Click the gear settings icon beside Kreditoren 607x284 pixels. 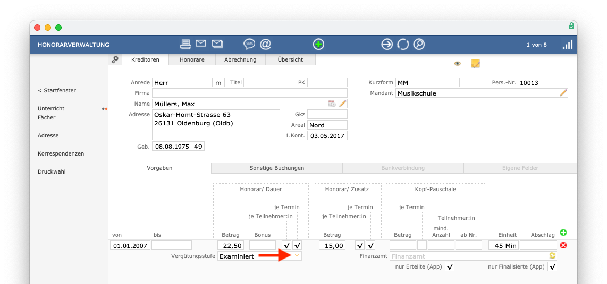pos(115,59)
